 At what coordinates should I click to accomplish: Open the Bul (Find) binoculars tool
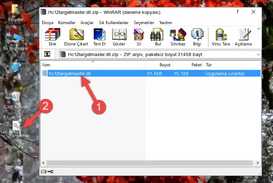pos(158,37)
